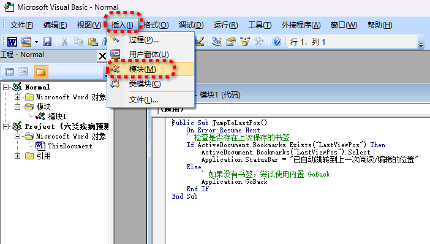Open the 编辑(E) menu

pos(55,25)
